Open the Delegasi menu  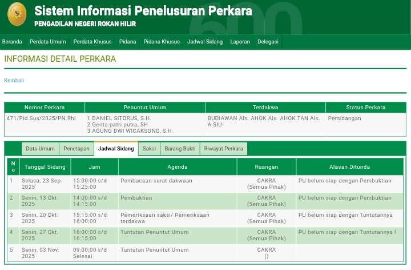(268, 42)
